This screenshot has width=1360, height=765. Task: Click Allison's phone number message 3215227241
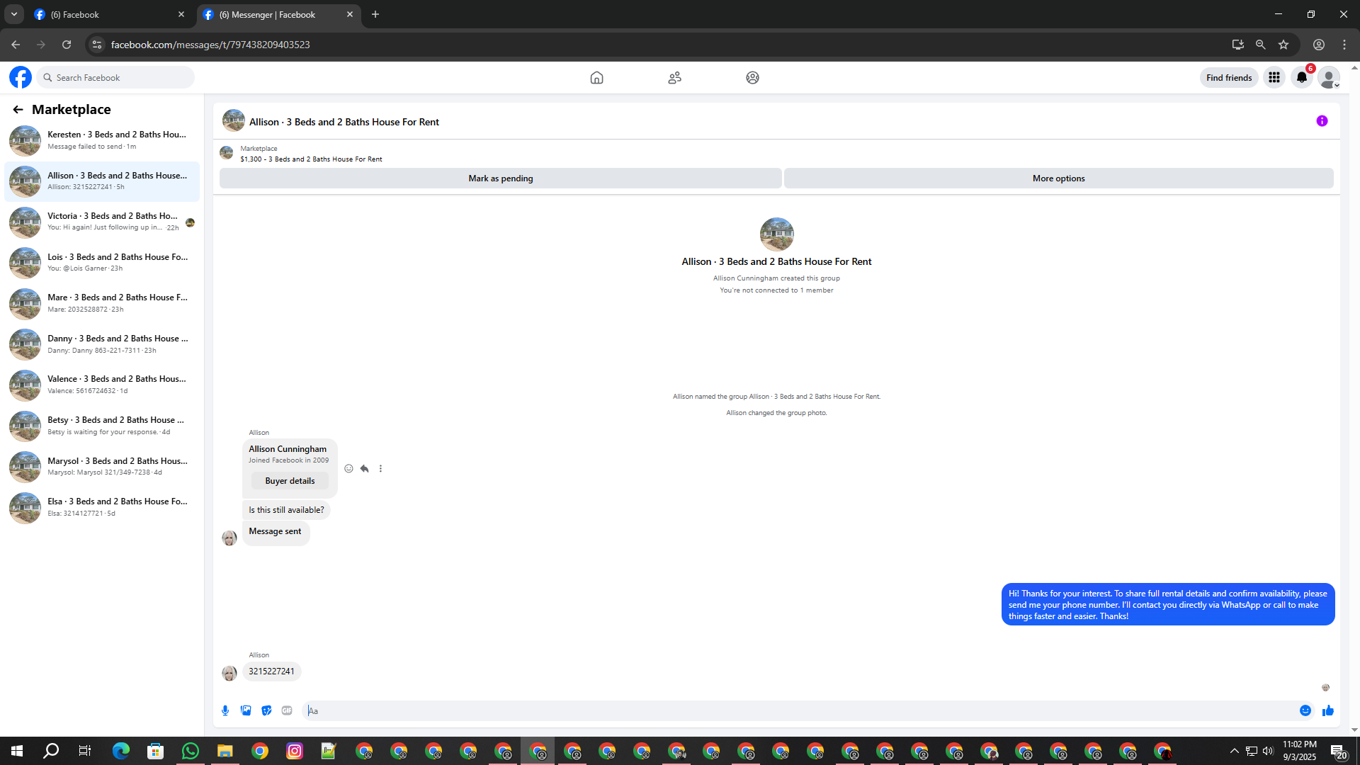271,671
